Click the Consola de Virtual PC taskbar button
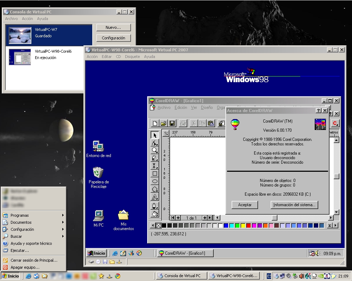 (181, 276)
